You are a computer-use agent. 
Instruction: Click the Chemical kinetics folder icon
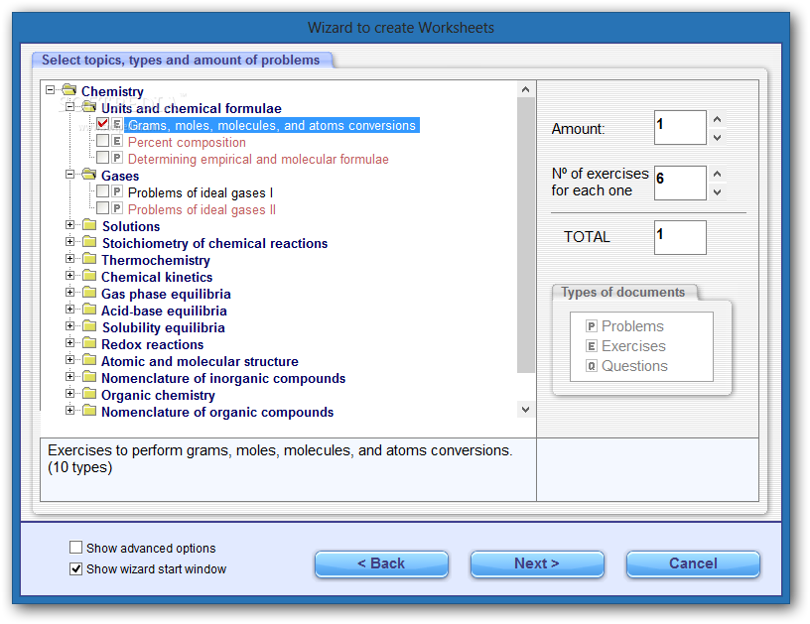[x=90, y=276]
